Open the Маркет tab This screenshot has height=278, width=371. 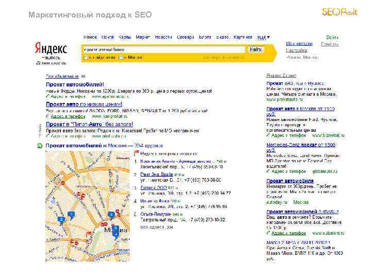[143, 37]
